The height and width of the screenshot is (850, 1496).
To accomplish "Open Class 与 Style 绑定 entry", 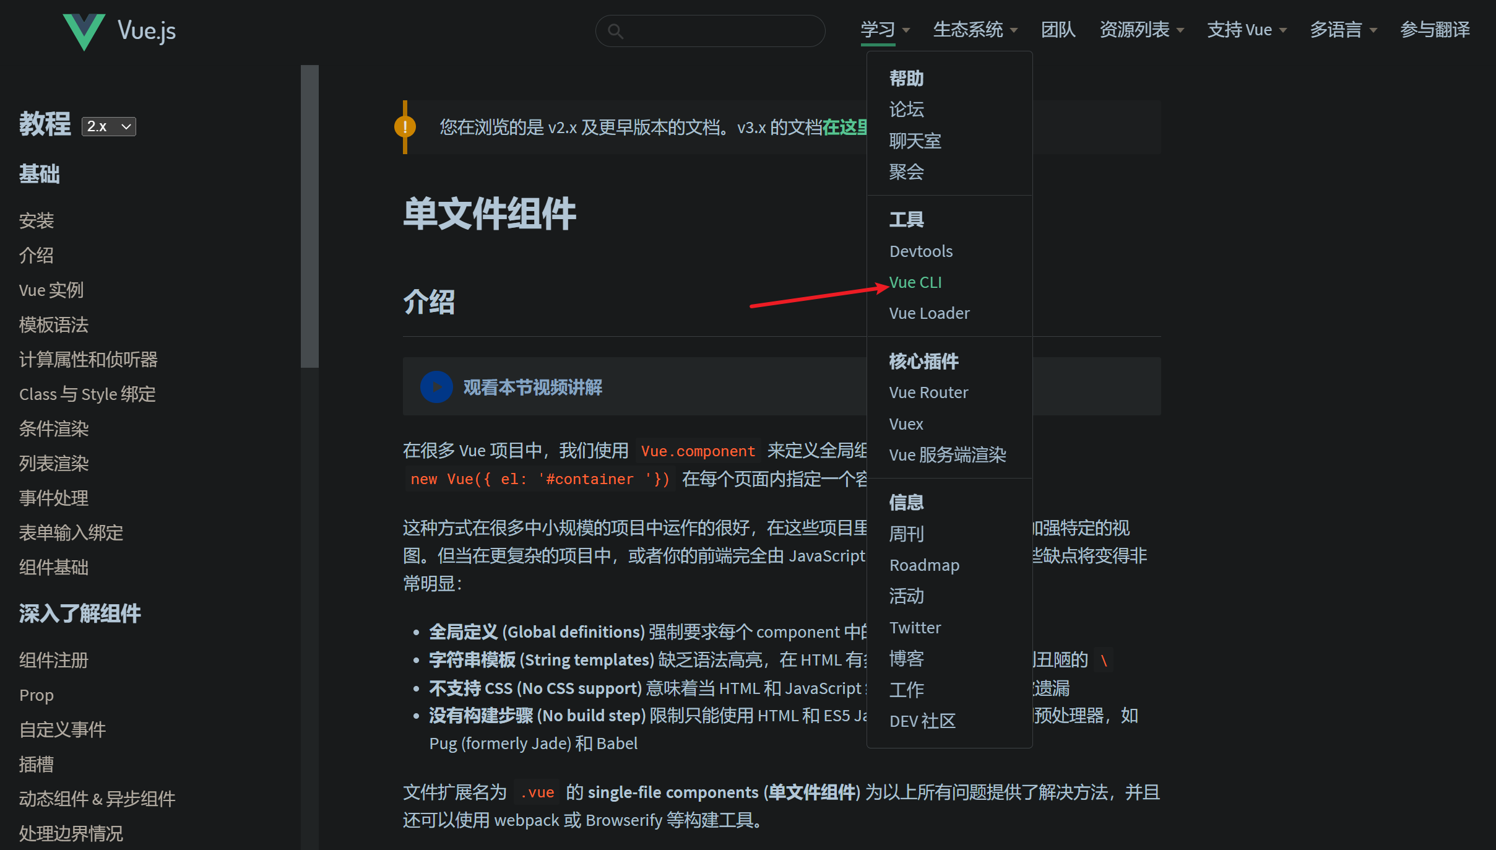I will pyautogui.click(x=87, y=394).
